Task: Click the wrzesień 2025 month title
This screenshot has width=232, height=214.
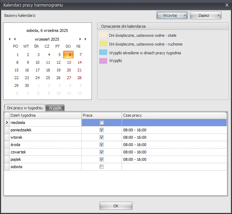Action: point(47,39)
